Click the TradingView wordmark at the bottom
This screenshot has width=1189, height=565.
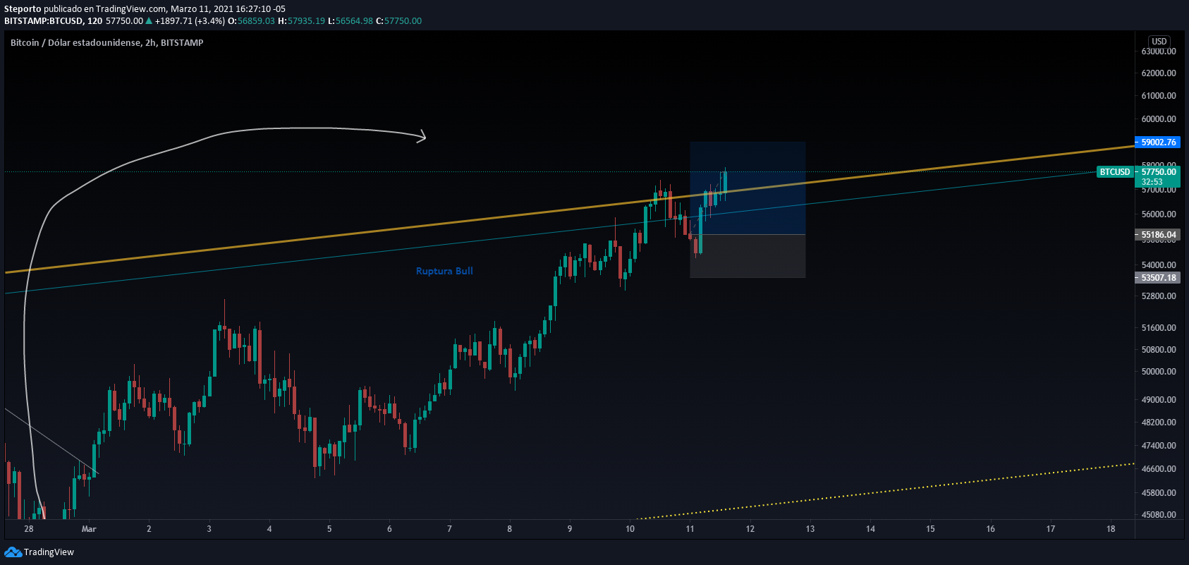pyautogui.click(x=49, y=552)
